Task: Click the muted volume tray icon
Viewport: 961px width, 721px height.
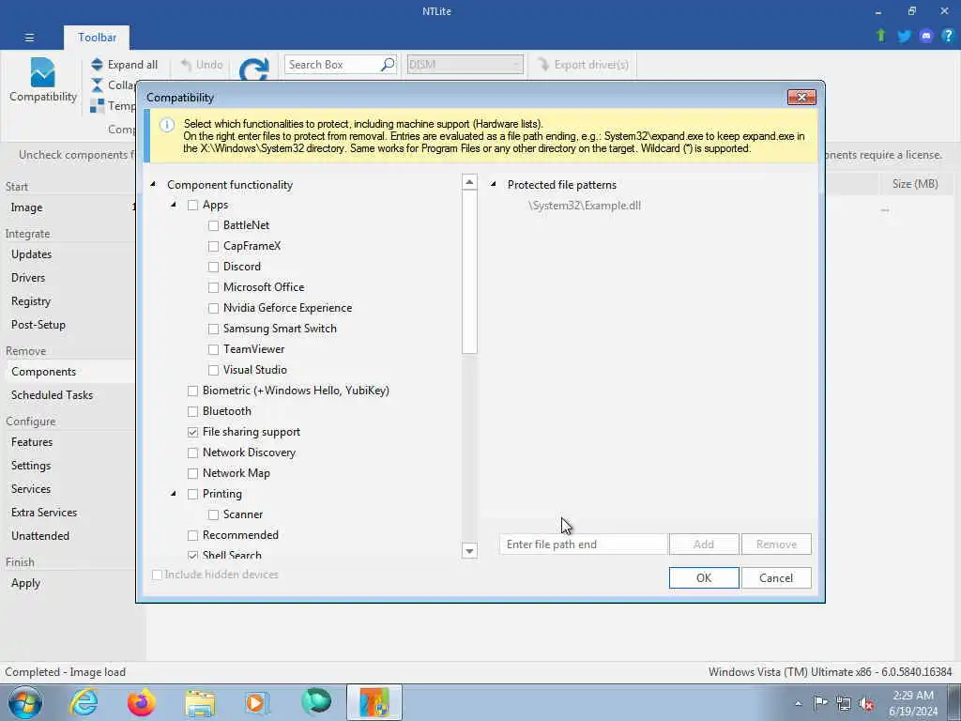Action: pyautogui.click(x=866, y=703)
